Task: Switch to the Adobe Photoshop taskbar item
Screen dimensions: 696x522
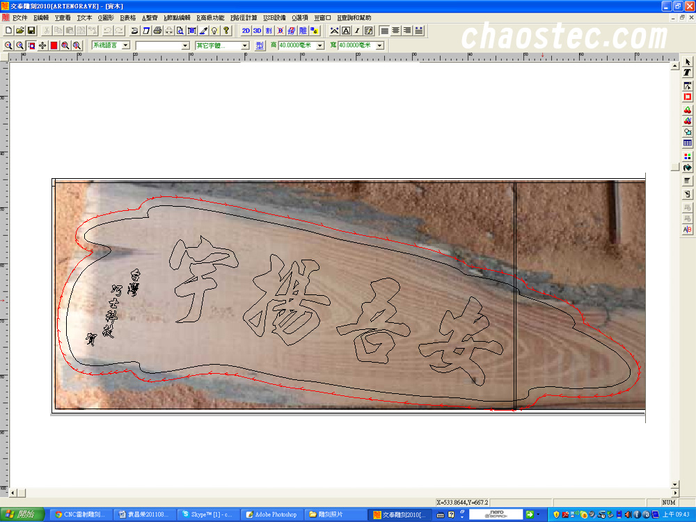Action: 273,514
